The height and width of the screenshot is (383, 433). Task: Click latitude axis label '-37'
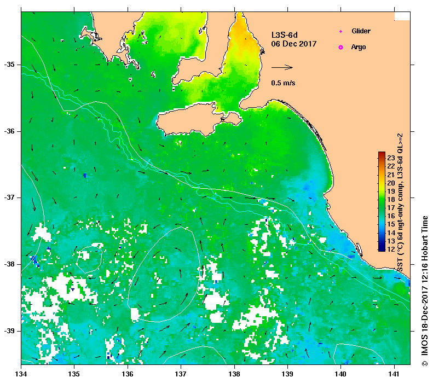(x=9, y=198)
